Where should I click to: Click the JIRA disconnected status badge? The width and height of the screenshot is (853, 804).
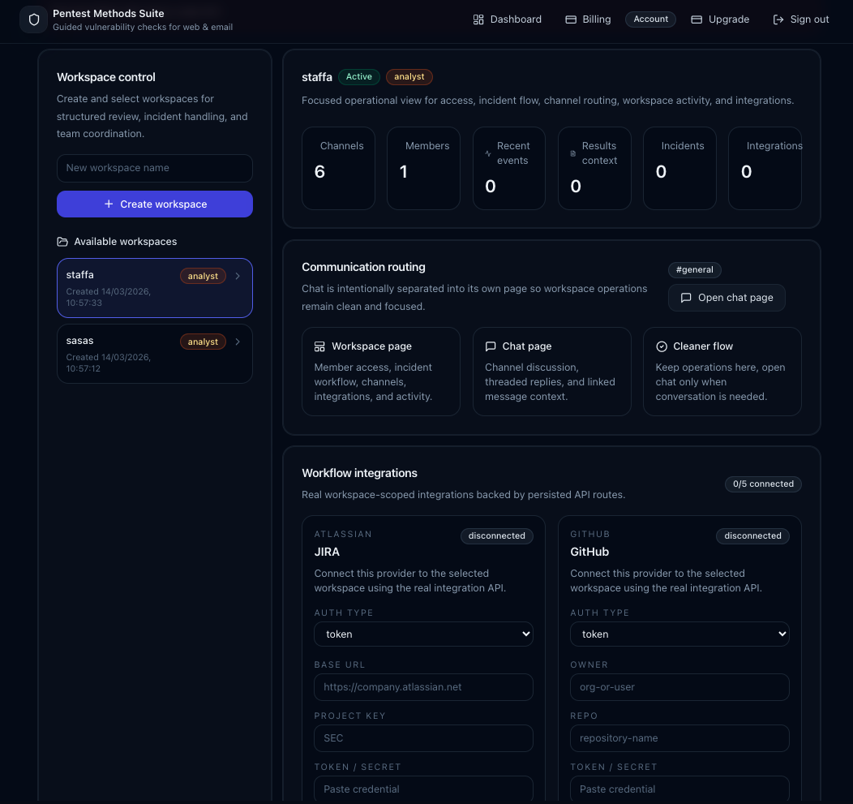pyautogui.click(x=497, y=535)
